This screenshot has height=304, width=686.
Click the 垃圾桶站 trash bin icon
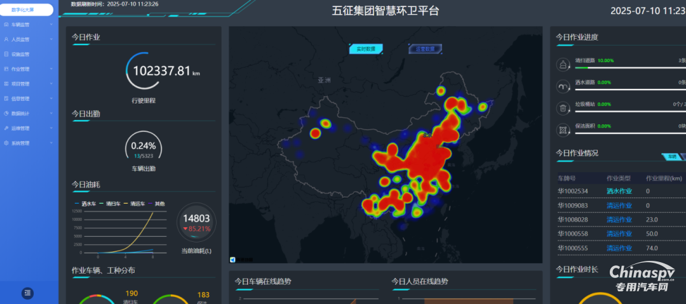point(563,108)
